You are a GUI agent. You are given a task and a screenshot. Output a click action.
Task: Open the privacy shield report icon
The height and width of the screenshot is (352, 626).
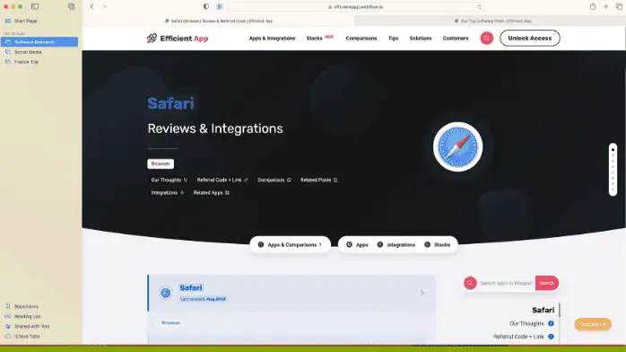(206, 6)
